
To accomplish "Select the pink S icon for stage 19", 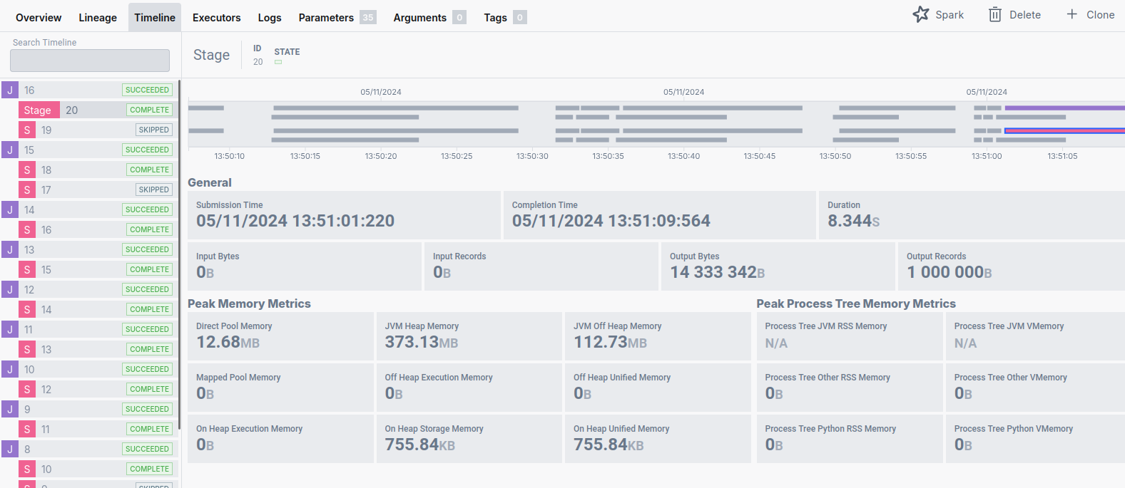I will 27,130.
